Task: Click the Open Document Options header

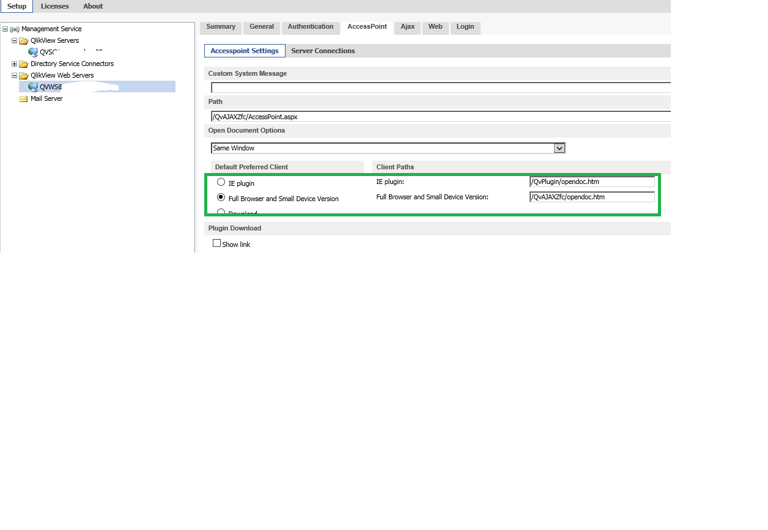Action: pos(437,130)
